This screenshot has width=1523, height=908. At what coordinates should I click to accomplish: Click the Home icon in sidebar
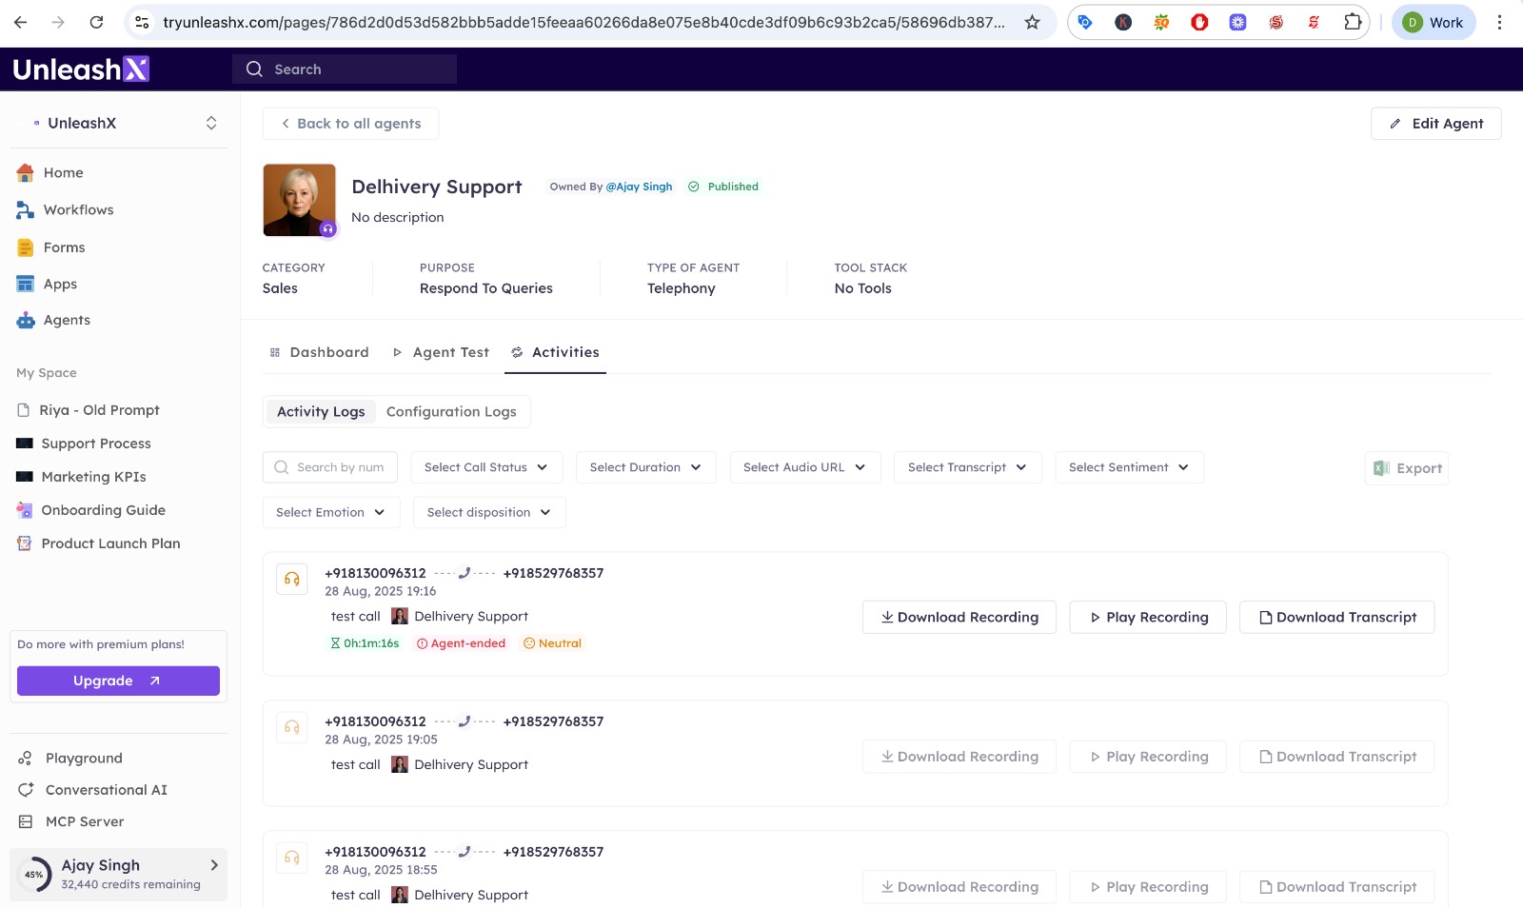(x=26, y=172)
